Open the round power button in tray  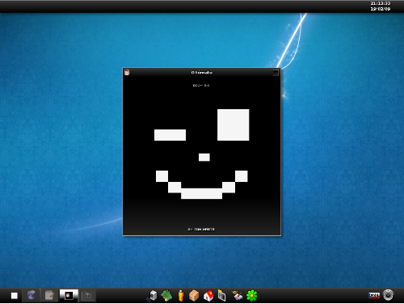coord(388,295)
